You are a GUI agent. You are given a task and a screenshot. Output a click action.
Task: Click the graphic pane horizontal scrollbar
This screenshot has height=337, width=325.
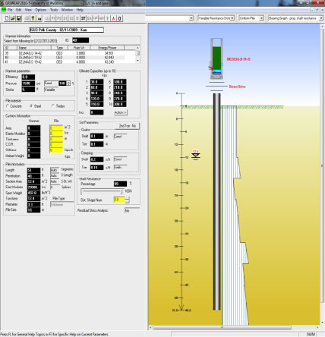pos(235,327)
